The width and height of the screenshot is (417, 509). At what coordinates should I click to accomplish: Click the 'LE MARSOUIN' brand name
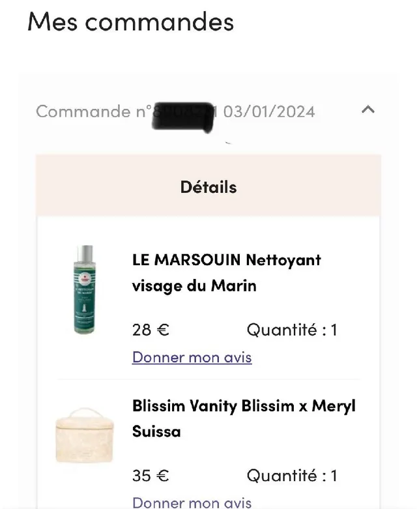pos(186,260)
